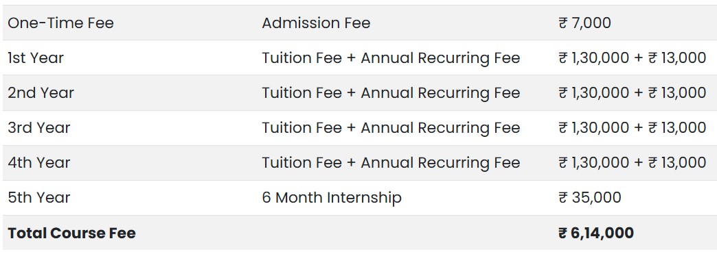Click the ₹ 35,000 internship amount
The width and height of the screenshot is (717, 254).
[x=590, y=197]
